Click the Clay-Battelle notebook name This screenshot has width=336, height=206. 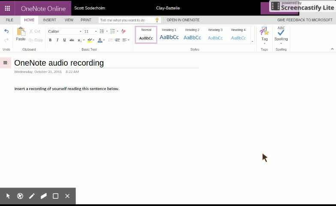168,8
